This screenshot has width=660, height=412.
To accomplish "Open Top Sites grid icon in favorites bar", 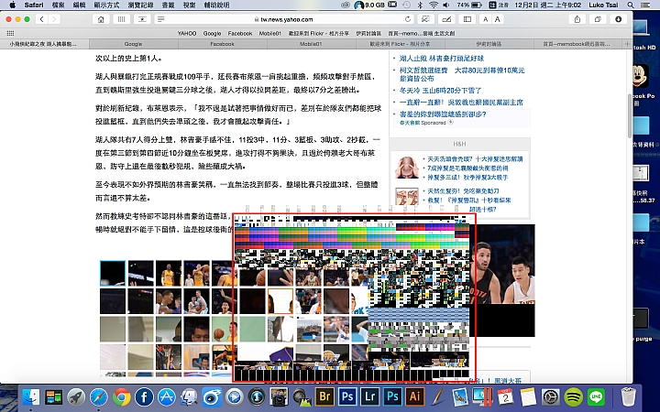I will click(x=10, y=33).
